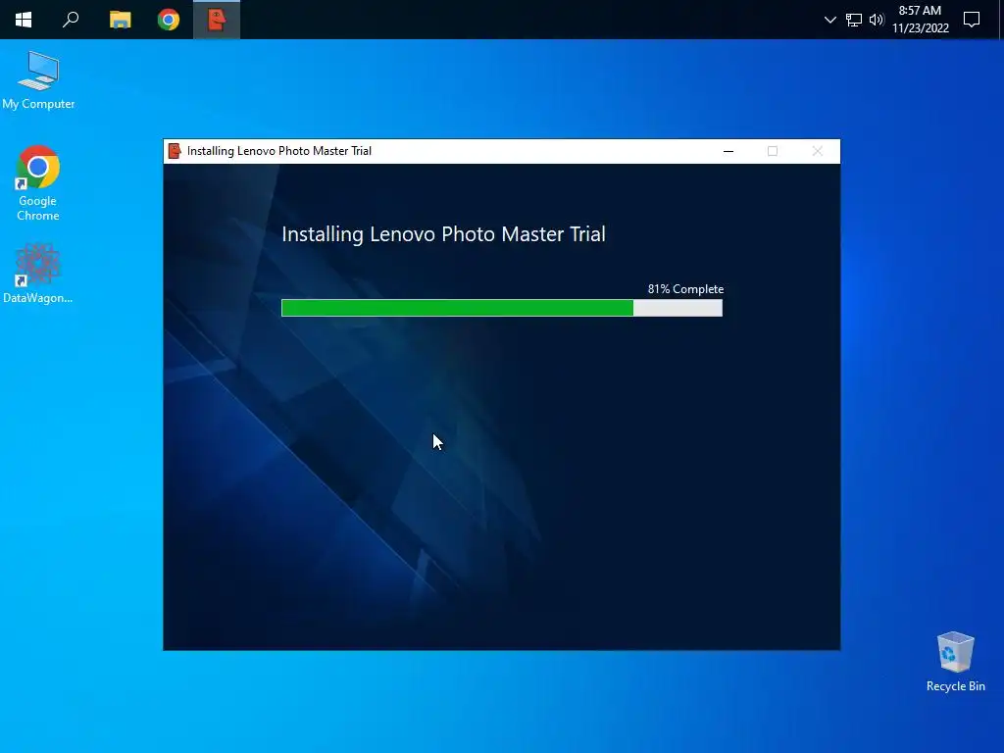Open the taskbar search magnifier
The image size is (1004, 753).
click(71, 20)
